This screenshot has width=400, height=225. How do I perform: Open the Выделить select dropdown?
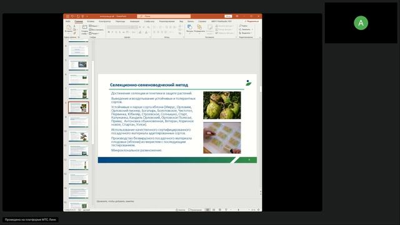[x=246, y=33]
